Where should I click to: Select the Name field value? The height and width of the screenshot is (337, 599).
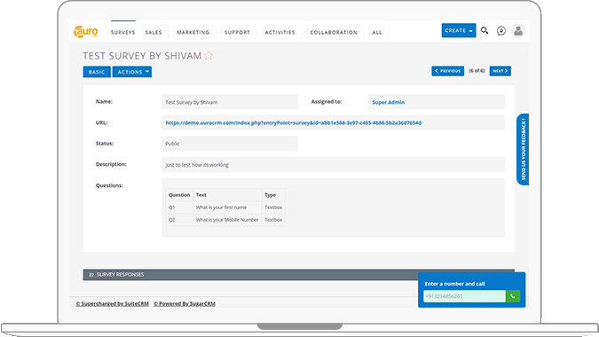coord(230,102)
